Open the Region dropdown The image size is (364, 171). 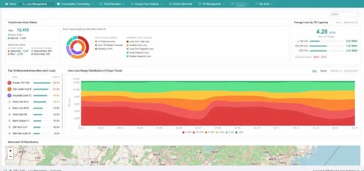click(x=345, y=15)
